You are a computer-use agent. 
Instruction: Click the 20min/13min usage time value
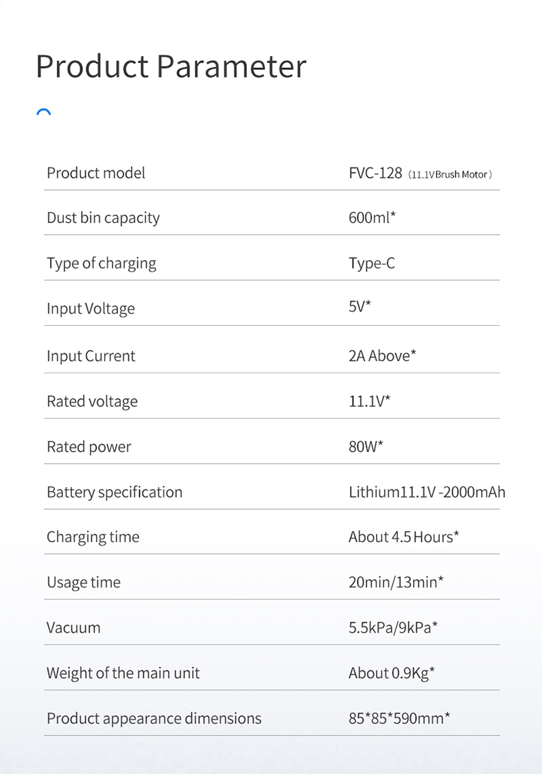point(396,583)
